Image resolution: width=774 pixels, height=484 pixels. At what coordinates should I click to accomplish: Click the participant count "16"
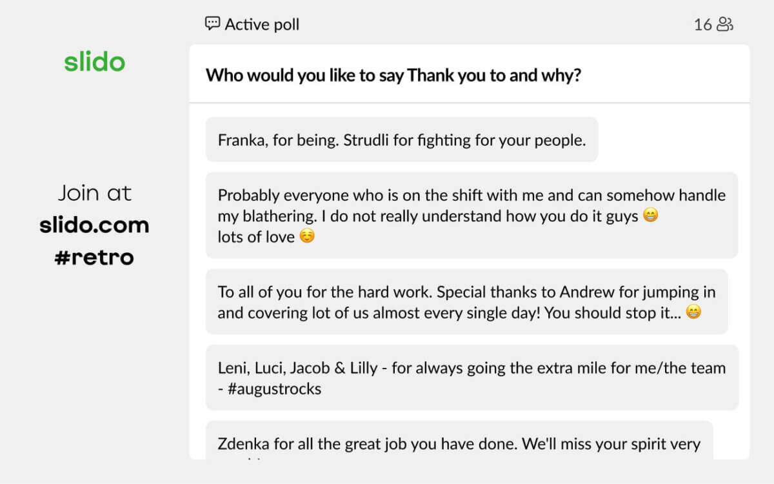point(702,25)
